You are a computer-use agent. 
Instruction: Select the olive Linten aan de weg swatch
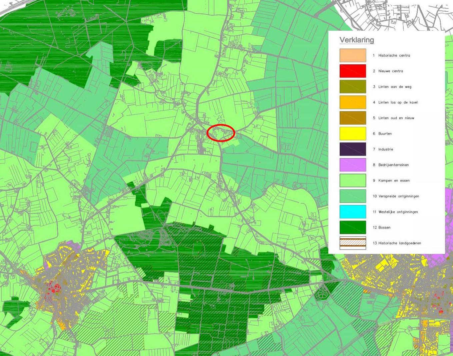(353, 87)
